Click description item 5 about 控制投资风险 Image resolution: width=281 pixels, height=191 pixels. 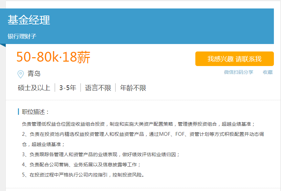point(83,175)
